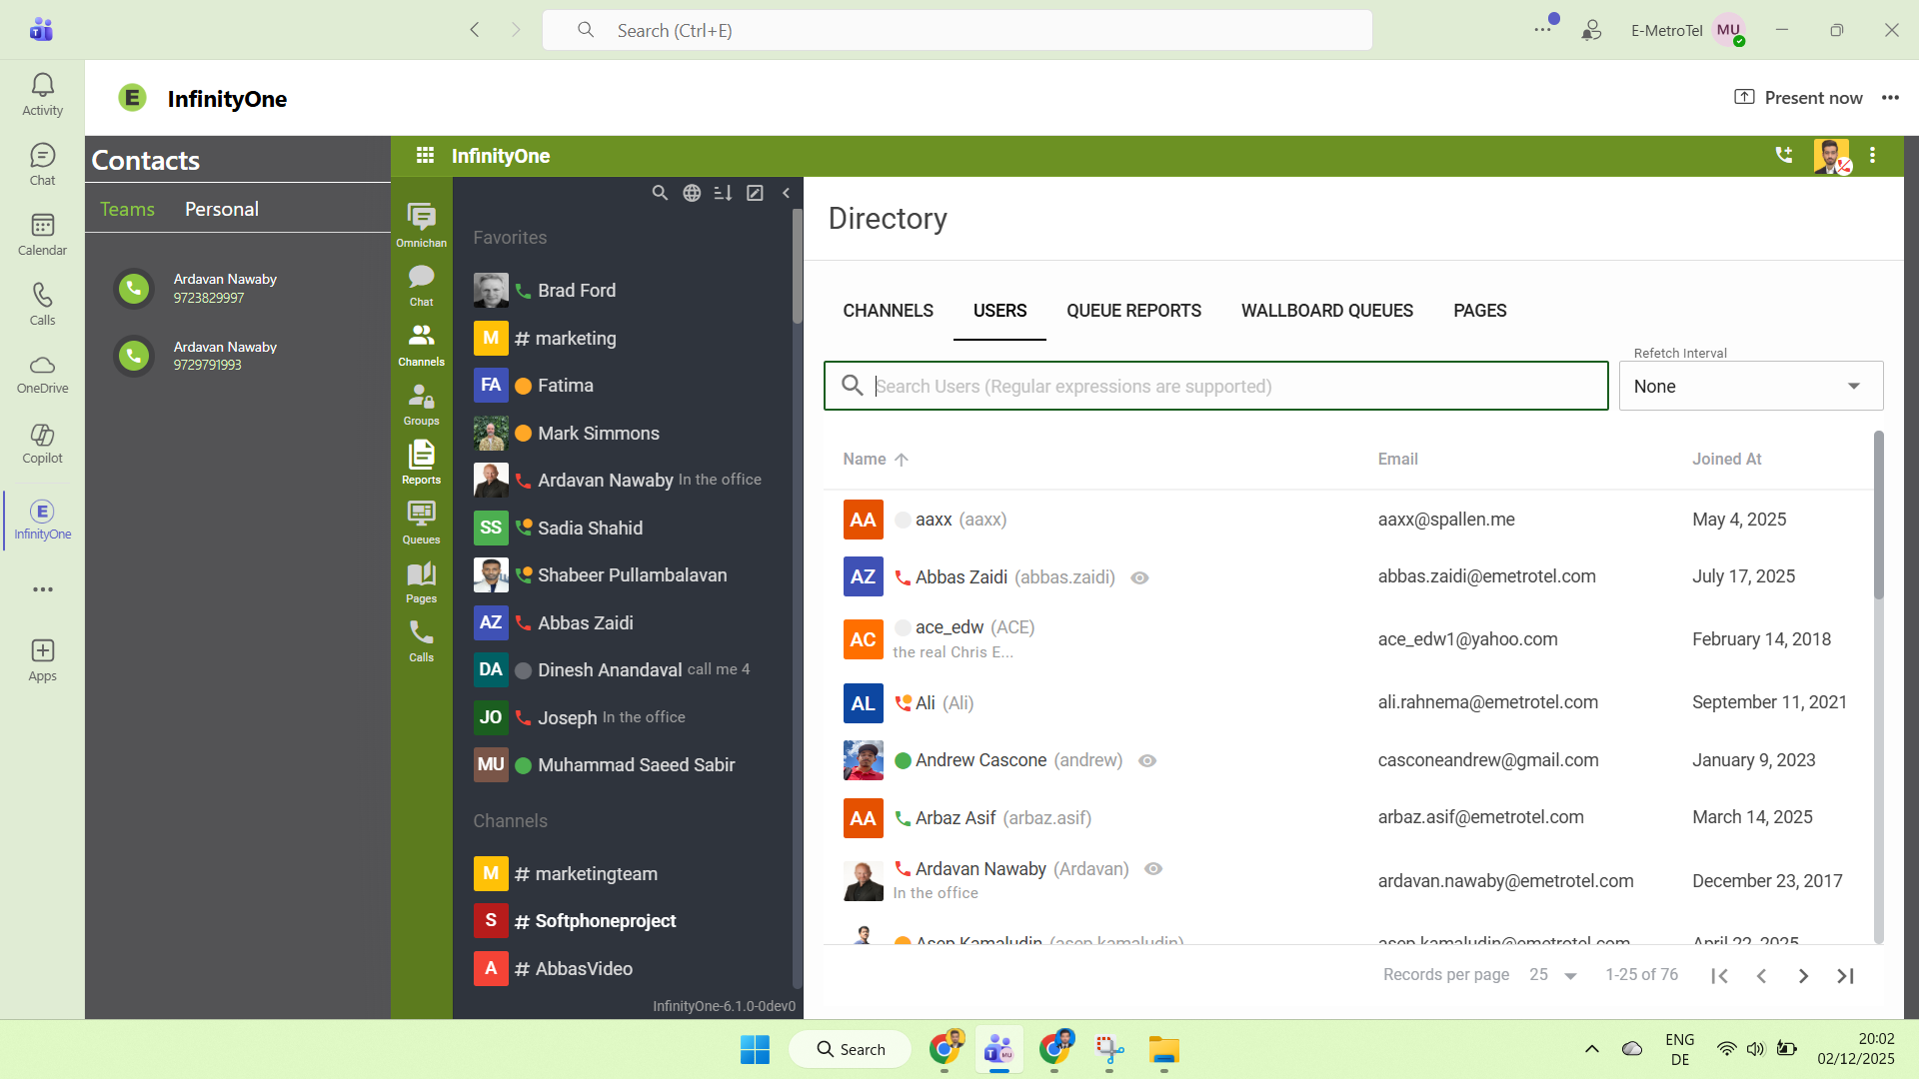Open Channels in InfinityOne sidebar
Viewport: 1919px width, 1079px height.
(421, 346)
